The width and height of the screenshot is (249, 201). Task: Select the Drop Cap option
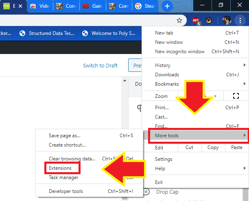point(167,192)
